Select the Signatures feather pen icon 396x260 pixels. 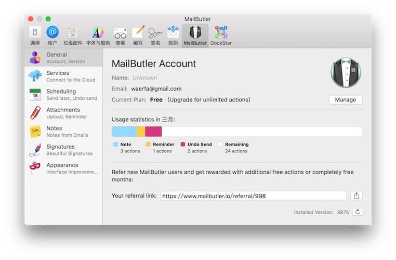coord(35,150)
